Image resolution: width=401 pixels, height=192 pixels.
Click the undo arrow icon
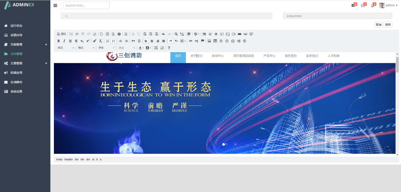163,34
